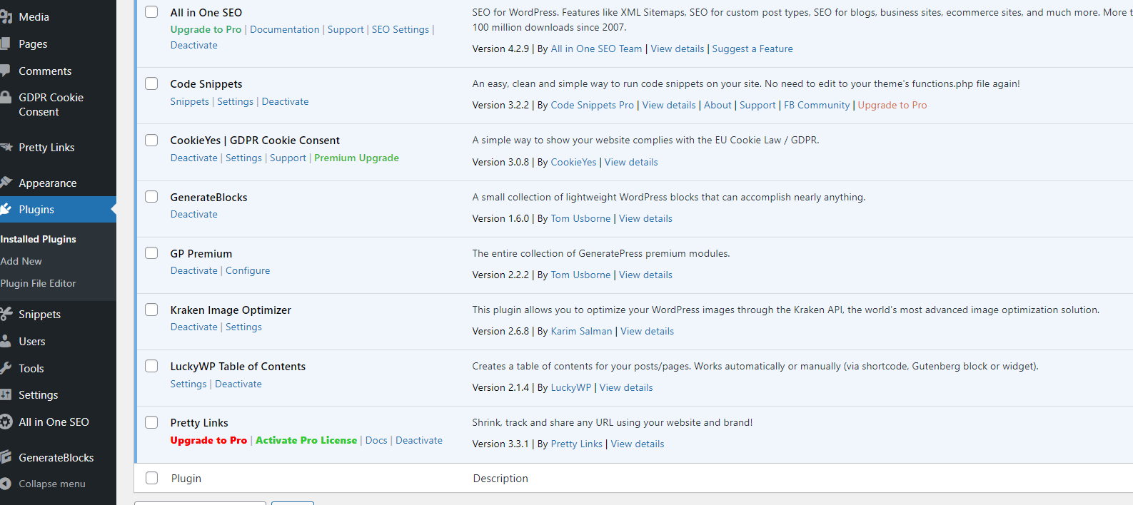The width and height of the screenshot is (1133, 505).
Task: Deactivate the GenerateBlocks plugin
Action: [x=194, y=214]
